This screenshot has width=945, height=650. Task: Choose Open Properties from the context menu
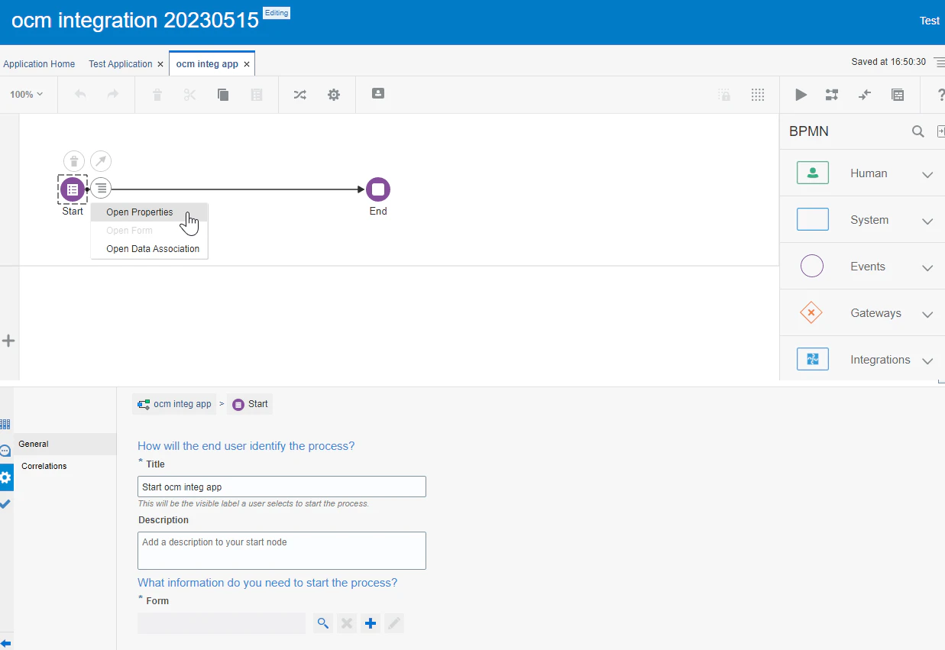[x=149, y=212]
